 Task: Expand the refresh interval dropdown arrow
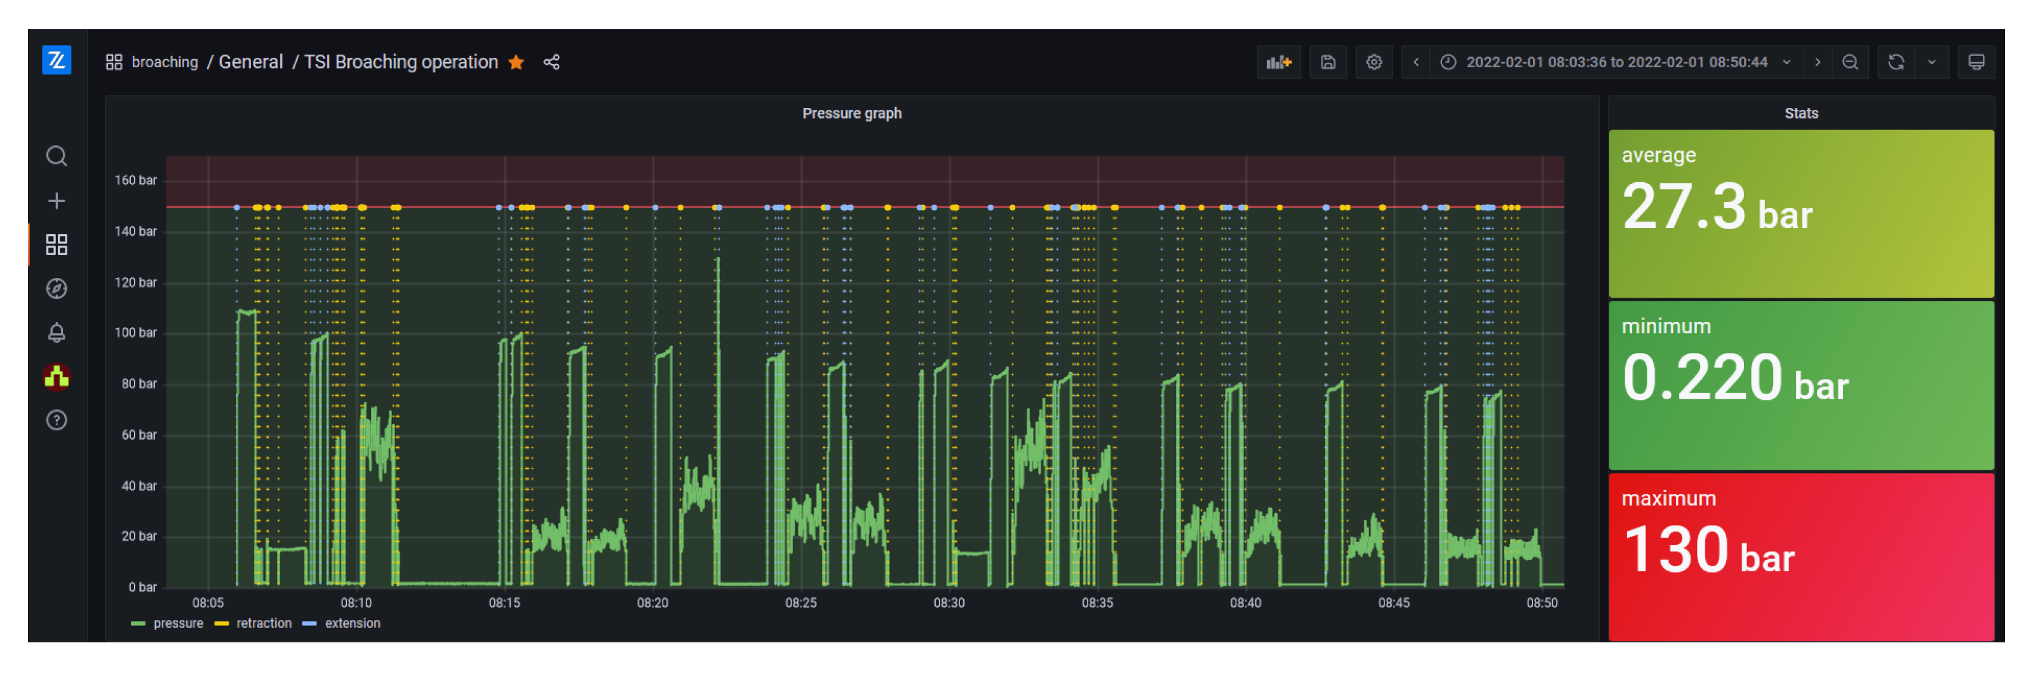click(1931, 62)
